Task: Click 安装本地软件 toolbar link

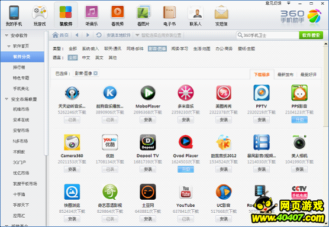Action: [x=118, y=35]
